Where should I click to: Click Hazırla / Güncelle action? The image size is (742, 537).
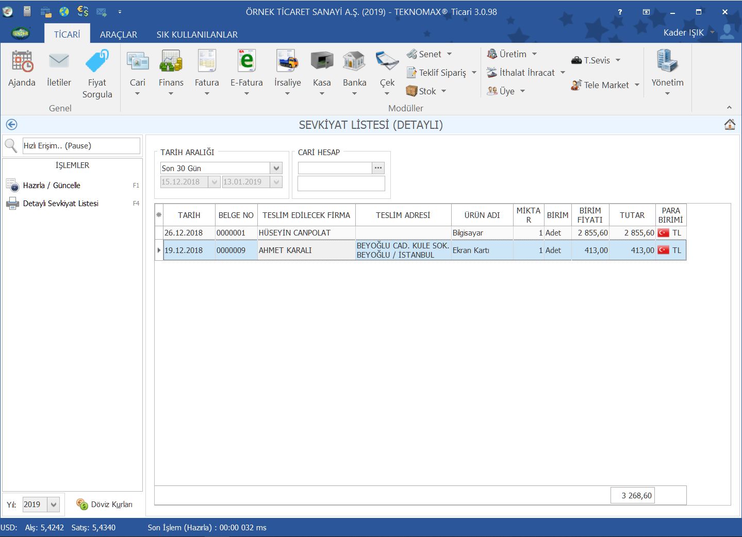click(x=52, y=186)
